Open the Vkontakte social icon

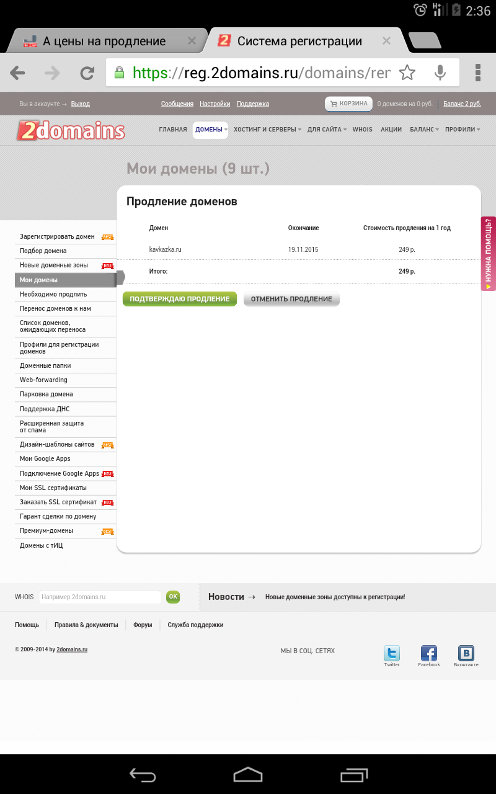tap(466, 654)
